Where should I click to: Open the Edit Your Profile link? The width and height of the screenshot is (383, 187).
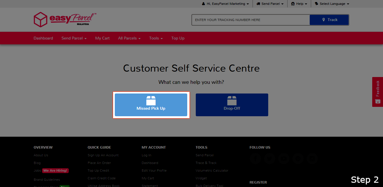point(154,171)
